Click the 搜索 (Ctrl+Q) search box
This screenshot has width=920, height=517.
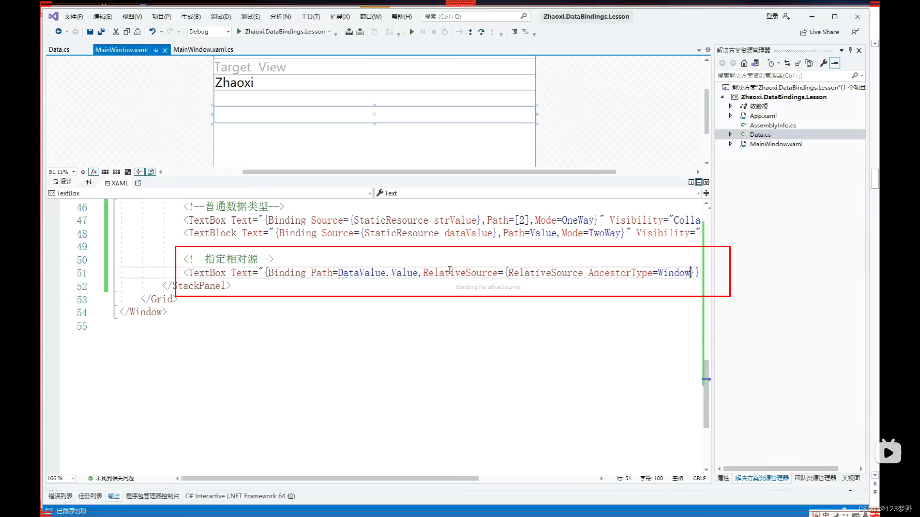[x=476, y=16]
